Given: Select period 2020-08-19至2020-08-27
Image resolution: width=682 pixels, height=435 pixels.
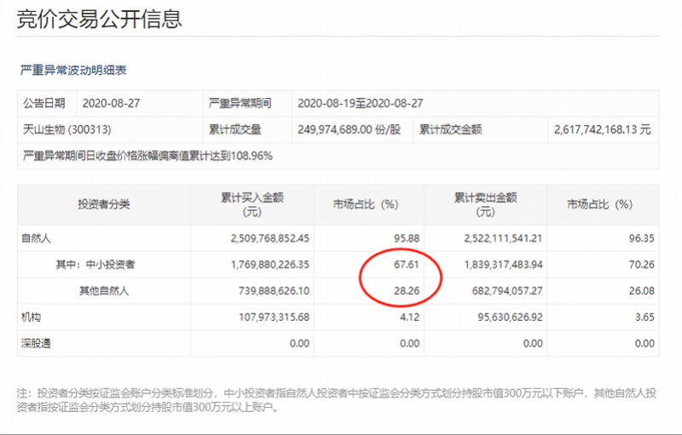Looking at the screenshot, I should click(360, 103).
